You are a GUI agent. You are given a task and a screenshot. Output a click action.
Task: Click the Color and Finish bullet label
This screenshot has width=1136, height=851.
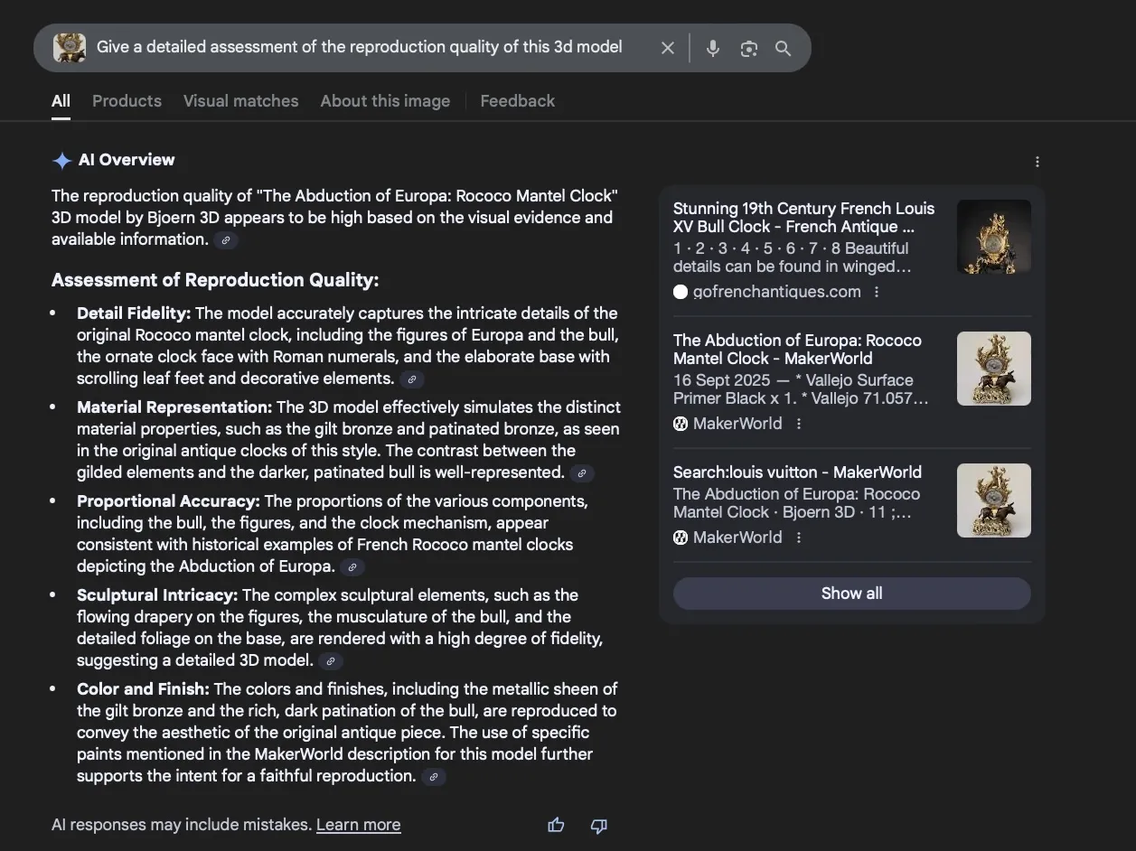[x=143, y=689]
